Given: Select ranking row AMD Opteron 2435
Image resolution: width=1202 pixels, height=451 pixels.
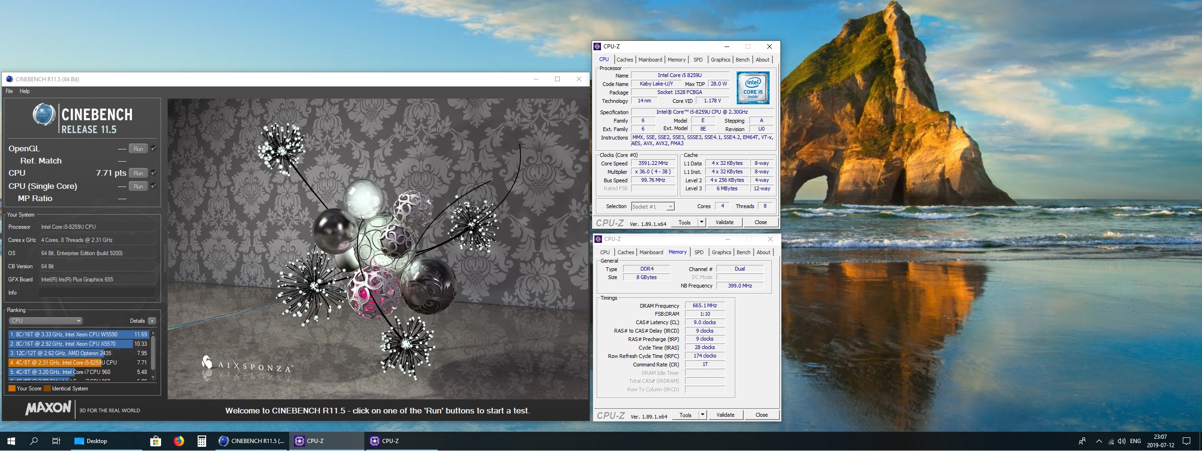Looking at the screenshot, I should click(78, 353).
